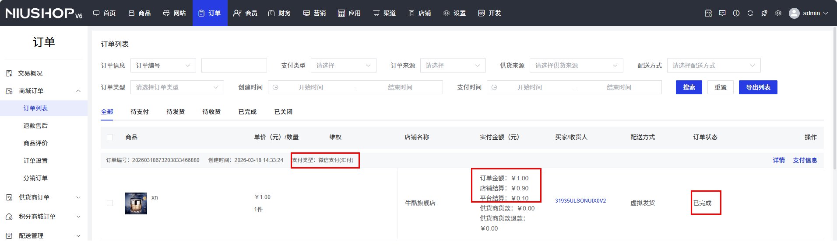Viewport: 837px width, 248px height.
Task: Expand the admin account dropdown arrow
Action: [x=826, y=13]
